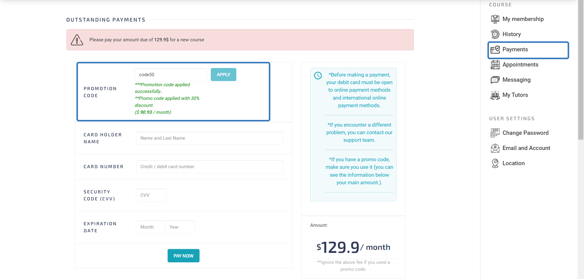
Task: Click the '$129.9 / month' amount
Action: pos(353,247)
